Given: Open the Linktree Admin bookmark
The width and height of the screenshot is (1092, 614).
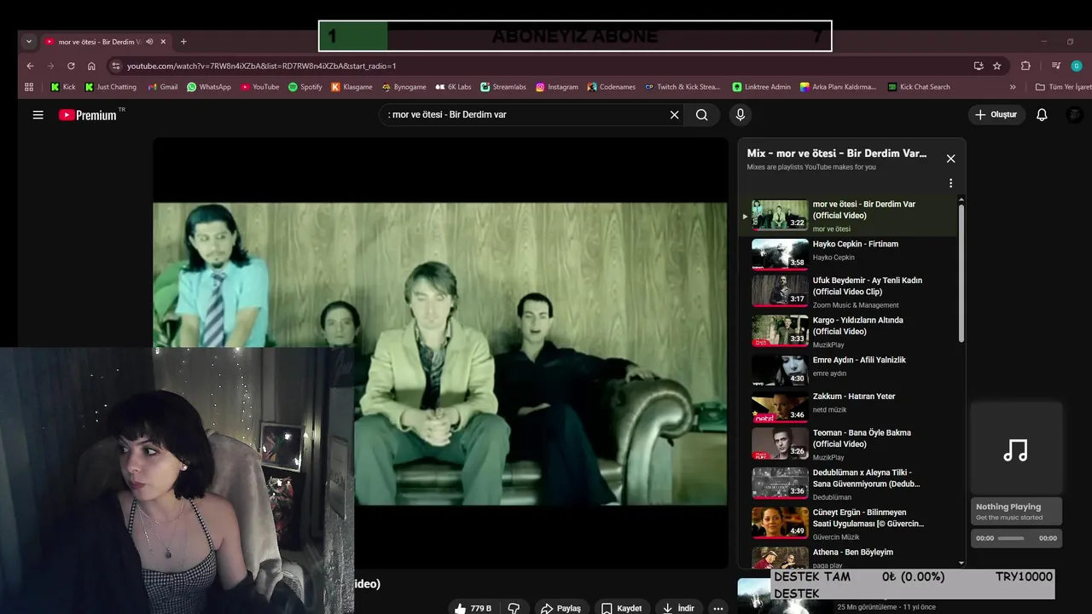Looking at the screenshot, I should click(761, 87).
